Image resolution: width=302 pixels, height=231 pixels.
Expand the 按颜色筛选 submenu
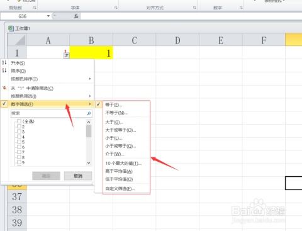[47, 96]
